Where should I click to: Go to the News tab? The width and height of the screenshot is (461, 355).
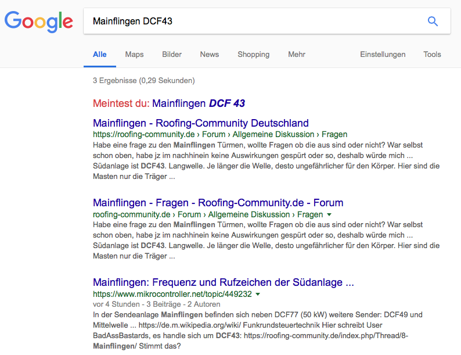coord(210,55)
